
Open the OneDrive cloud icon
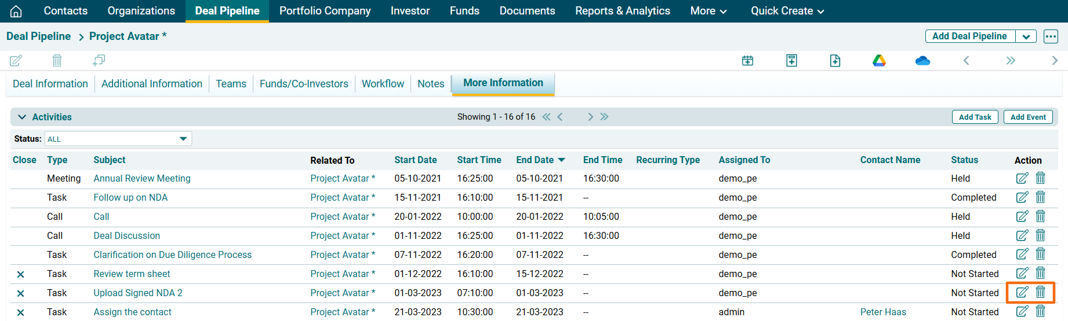(x=922, y=61)
